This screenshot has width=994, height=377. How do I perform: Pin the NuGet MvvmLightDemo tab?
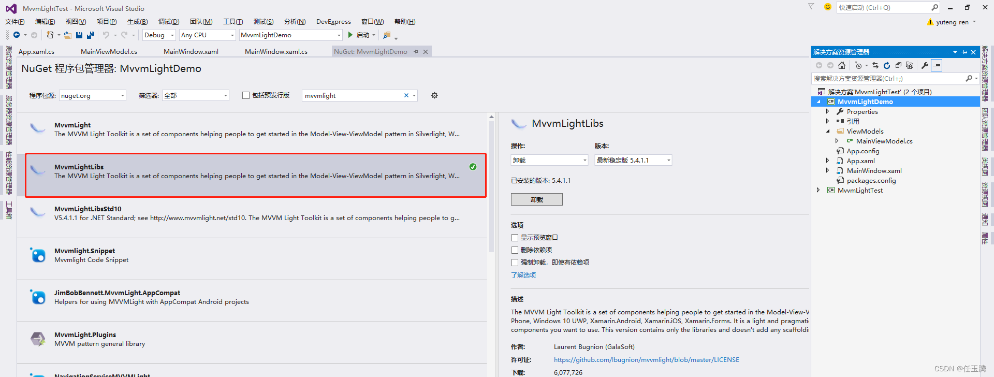pyautogui.click(x=416, y=52)
